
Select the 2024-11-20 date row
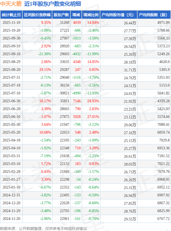[11, 219]
